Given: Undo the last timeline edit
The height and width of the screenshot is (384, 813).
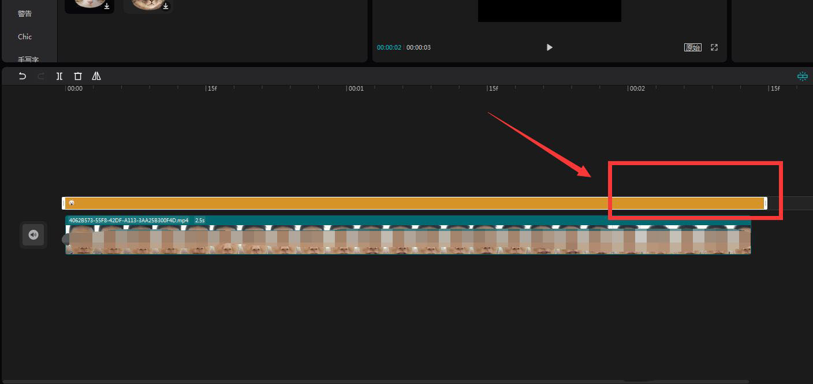Looking at the screenshot, I should click(23, 76).
